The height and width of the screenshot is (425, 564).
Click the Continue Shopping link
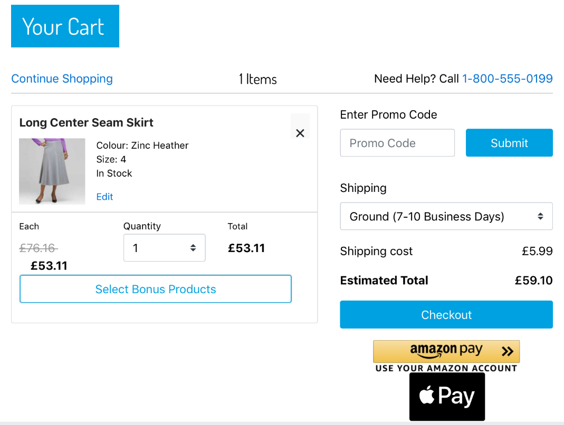(62, 79)
